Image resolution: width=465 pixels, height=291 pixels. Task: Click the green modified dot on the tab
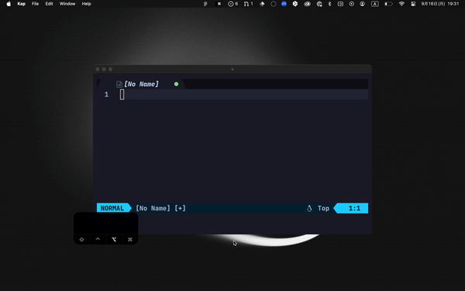pyautogui.click(x=177, y=84)
